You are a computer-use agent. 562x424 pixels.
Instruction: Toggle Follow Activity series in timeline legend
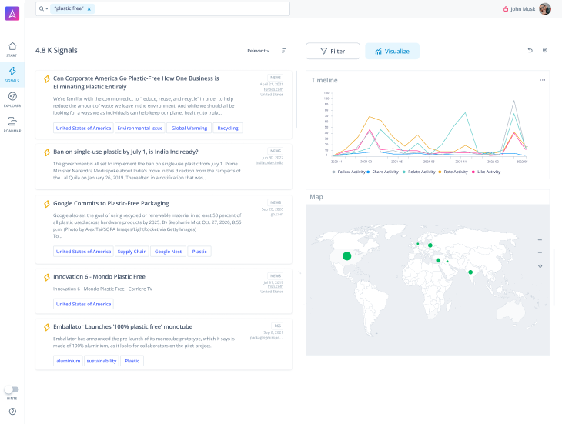pyautogui.click(x=350, y=172)
